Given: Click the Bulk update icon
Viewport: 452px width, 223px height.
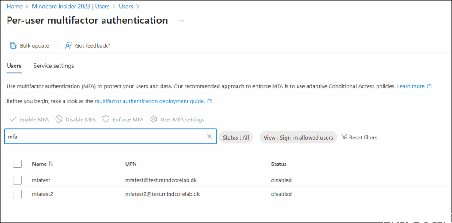Looking at the screenshot, I should [13, 45].
